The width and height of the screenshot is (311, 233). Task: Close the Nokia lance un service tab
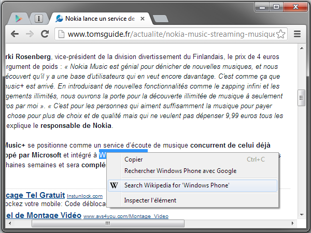[x=143, y=19]
